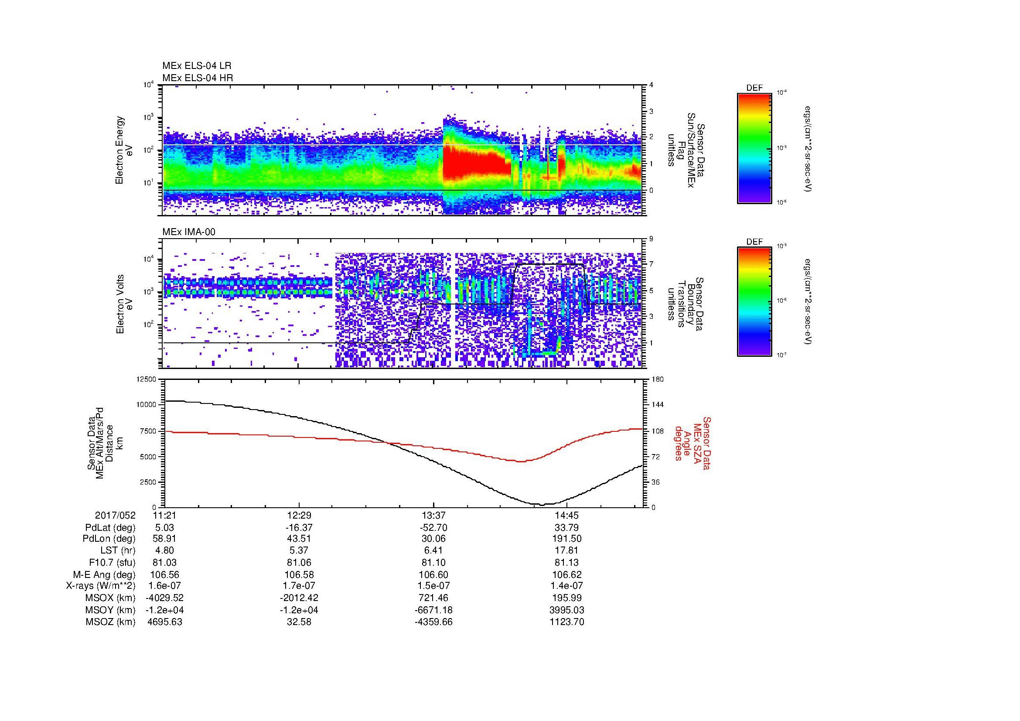Click the 14:45 time axis label
Viewport: 1020px width, 721px height.
[566, 515]
